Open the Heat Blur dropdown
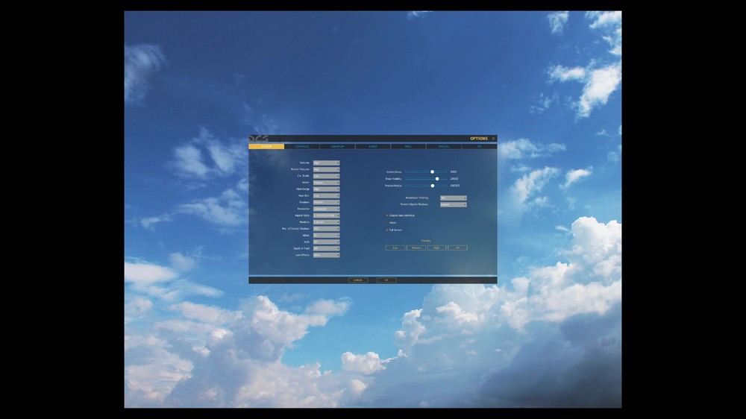 [x=327, y=195]
